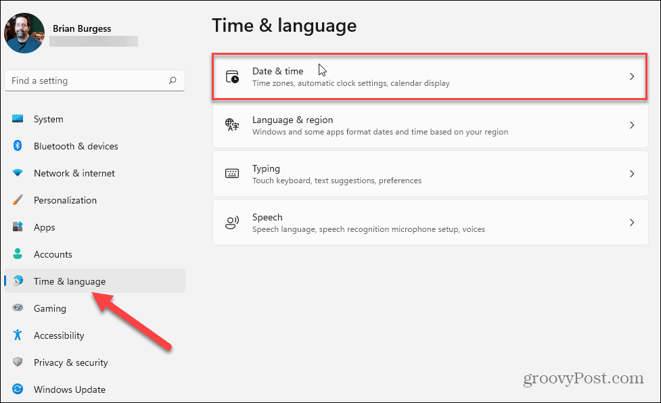This screenshot has width=661, height=403.
Task: Expand the Speech settings chevron
Action: (x=632, y=222)
